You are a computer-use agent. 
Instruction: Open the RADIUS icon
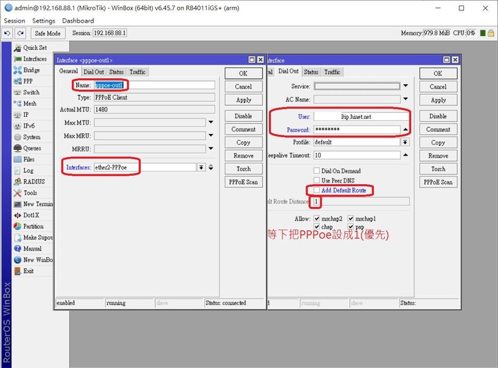pyautogui.click(x=17, y=182)
